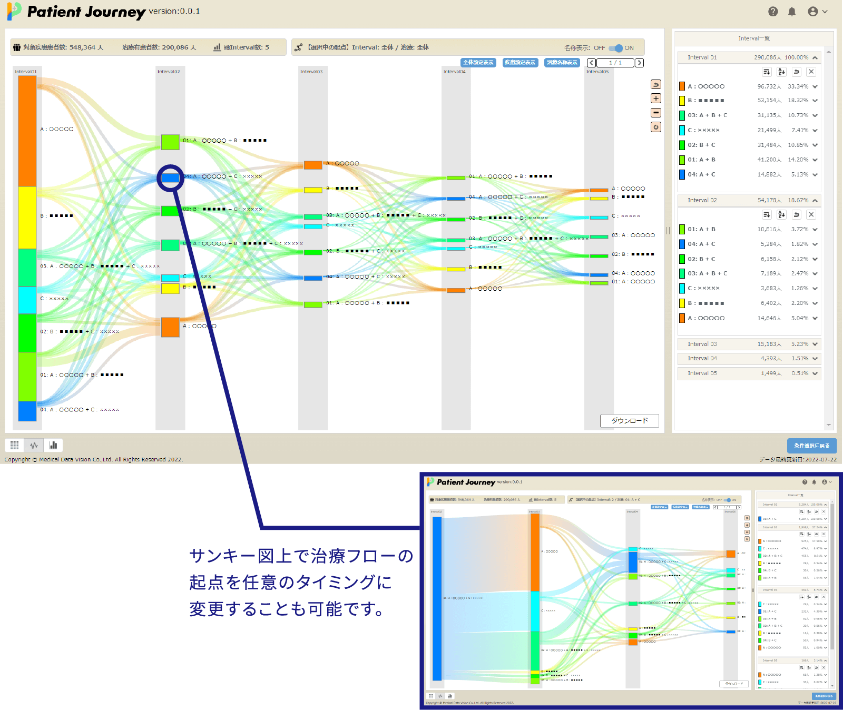This screenshot has height=710, width=843.
Task: Clear Interval 02 list with X icon
Action: [811, 214]
